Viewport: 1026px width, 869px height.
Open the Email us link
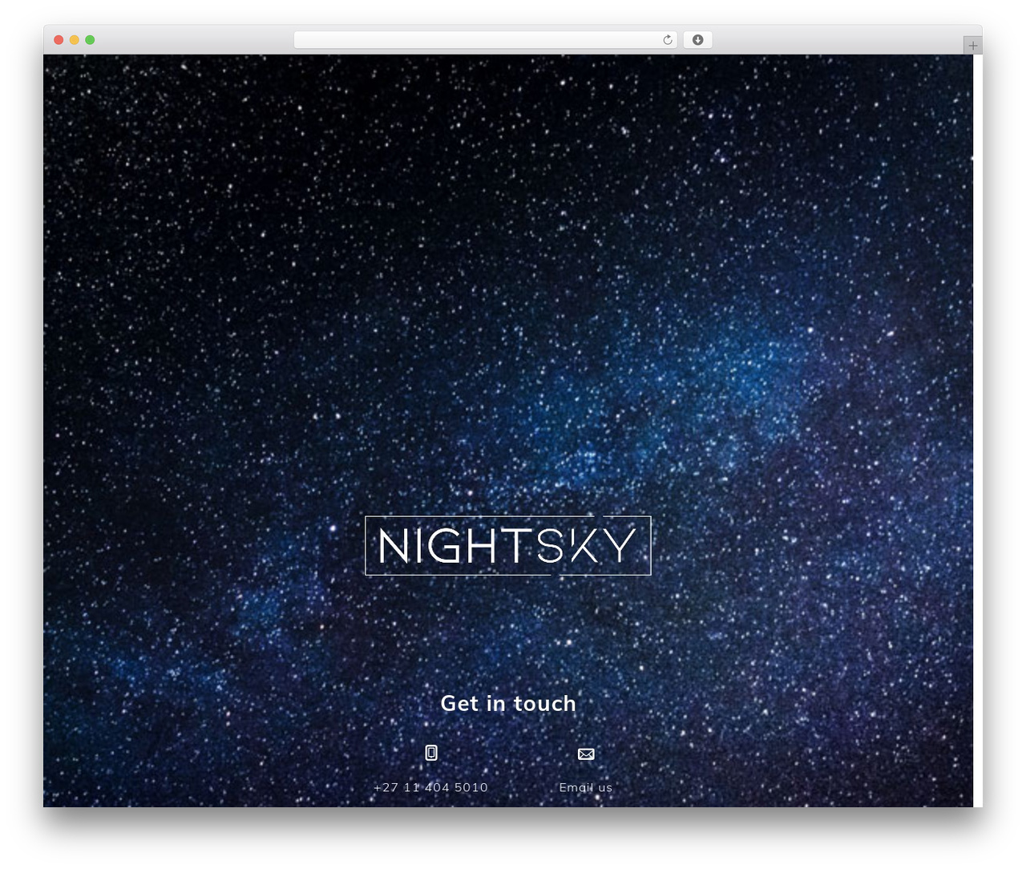click(586, 787)
